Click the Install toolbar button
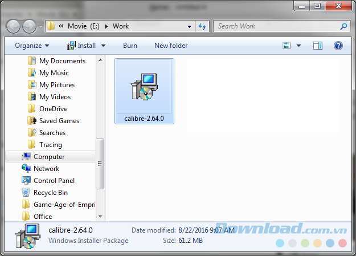 81,46
